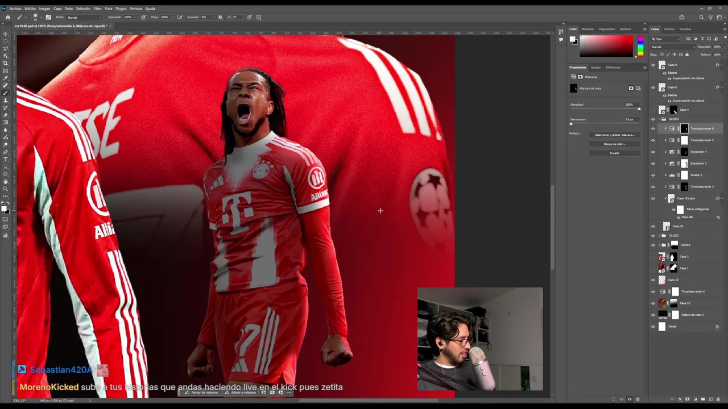
Task: Open the Archivo menu
Action: 15,9
